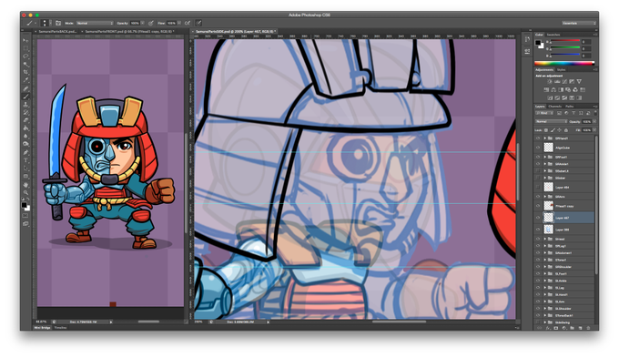Click the lock position icon in Layers panel
This screenshot has width=619, height=358.
point(560,130)
